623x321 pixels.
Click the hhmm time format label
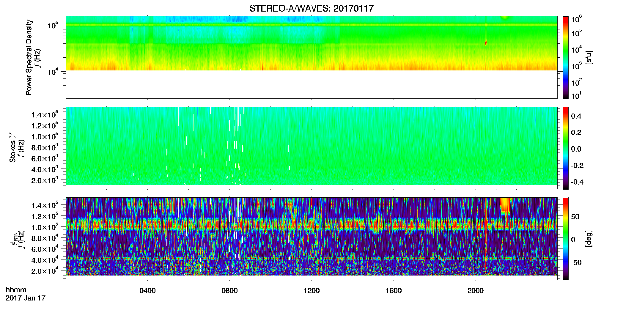16,290
